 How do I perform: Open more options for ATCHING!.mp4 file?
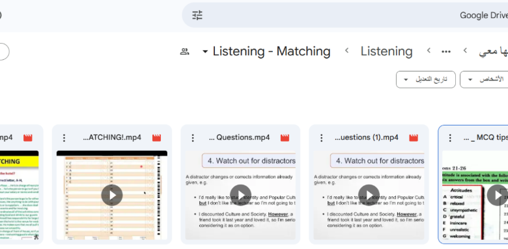click(64, 138)
